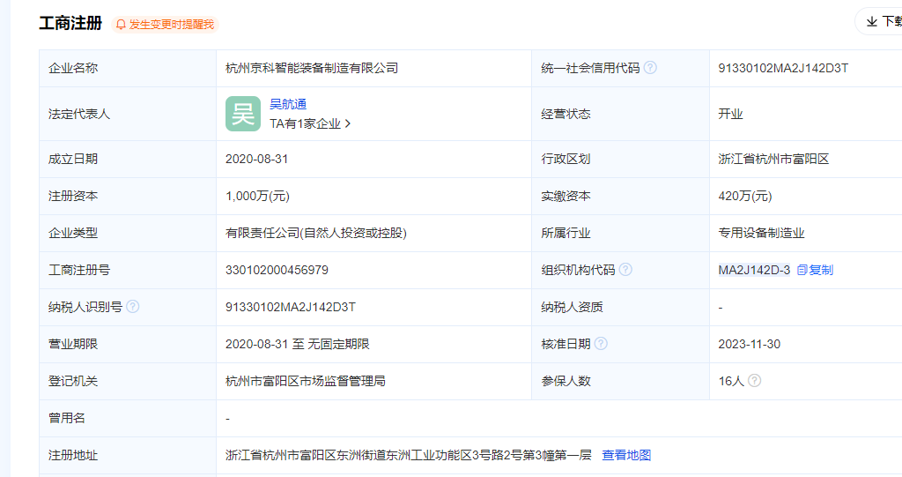
Task: Click the 实缴资本 label cell
Action: pyautogui.click(x=621, y=197)
